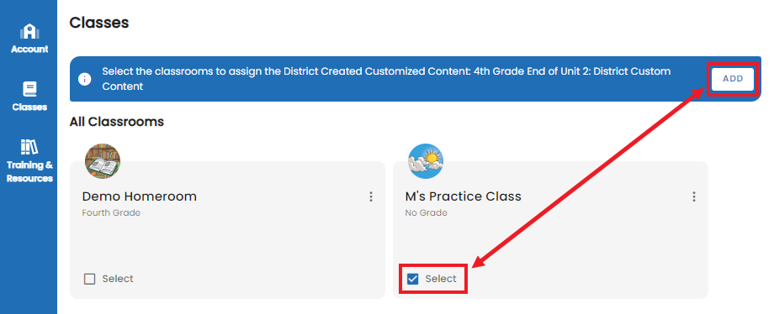
Task: Open the Training & Resources books icon
Action: (x=29, y=147)
